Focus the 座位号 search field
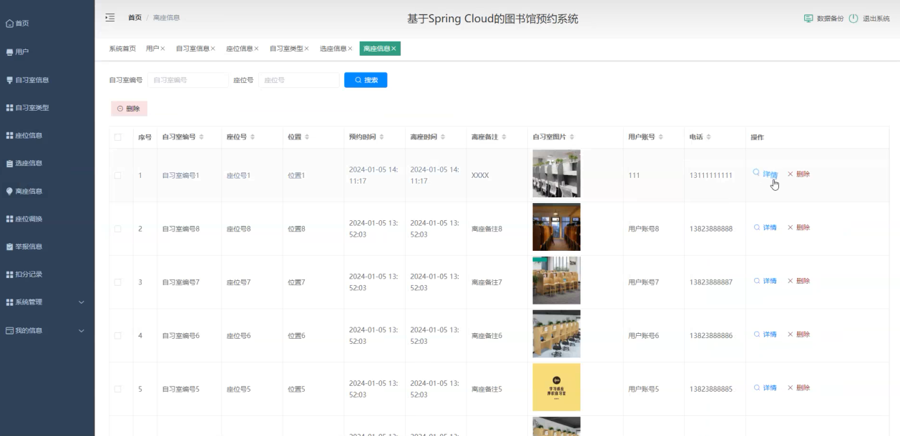The image size is (900, 436). pyautogui.click(x=299, y=80)
